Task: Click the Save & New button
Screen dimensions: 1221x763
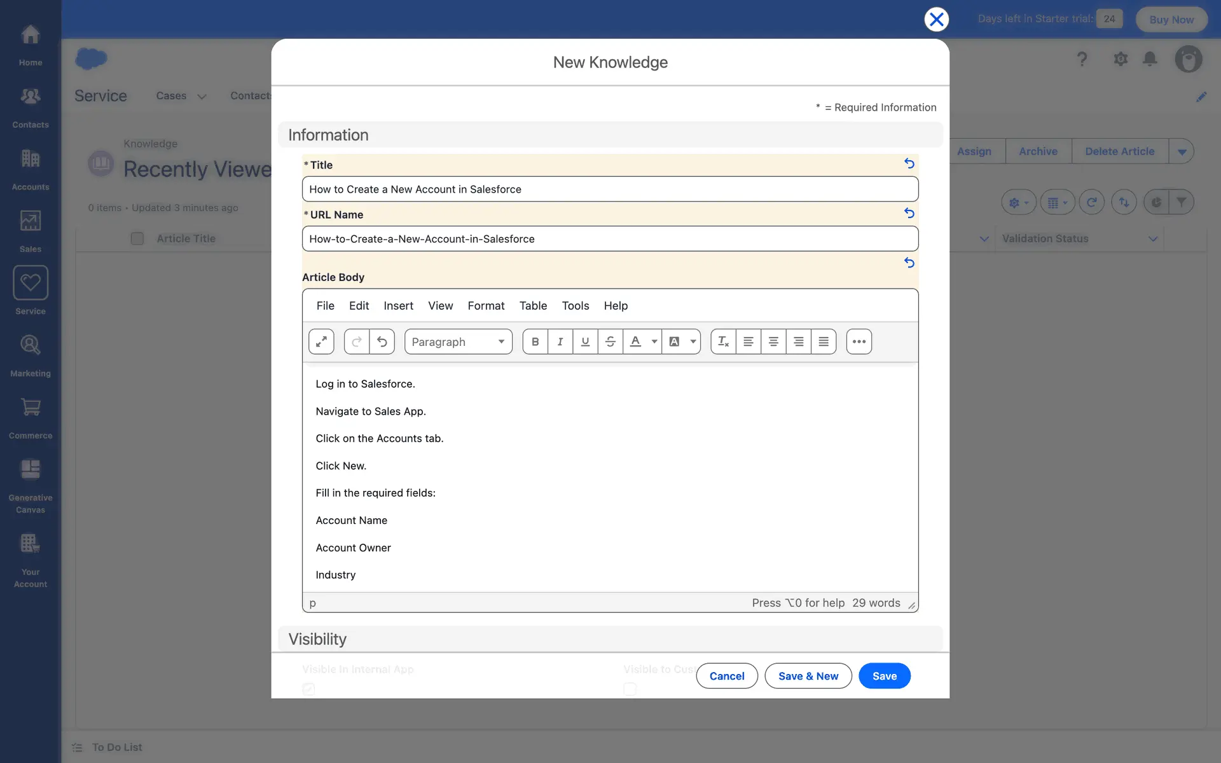Action: (x=808, y=676)
